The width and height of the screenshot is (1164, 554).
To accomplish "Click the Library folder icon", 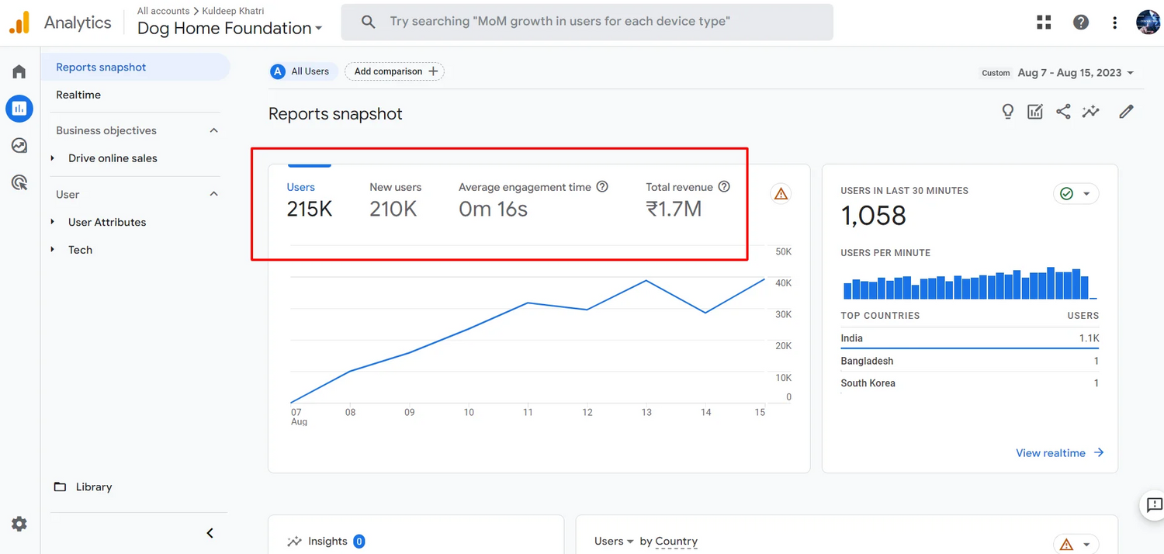I will pyautogui.click(x=60, y=487).
